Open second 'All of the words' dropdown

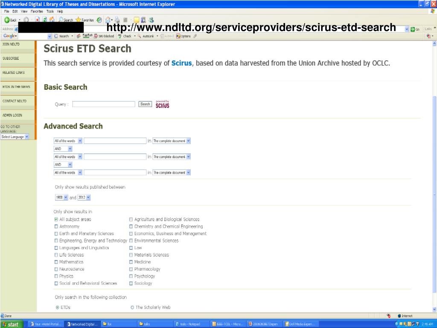[68, 157]
